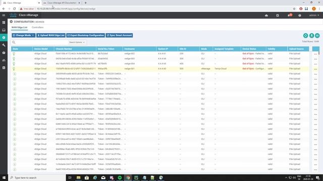Bookmark this page with the star
This screenshot has width=323, height=181.
(294, 9)
